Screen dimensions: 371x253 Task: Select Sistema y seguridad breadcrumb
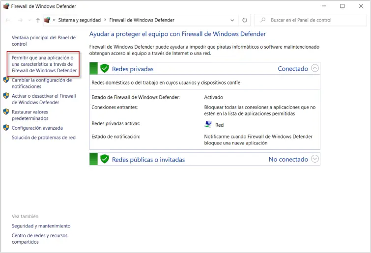(x=79, y=20)
